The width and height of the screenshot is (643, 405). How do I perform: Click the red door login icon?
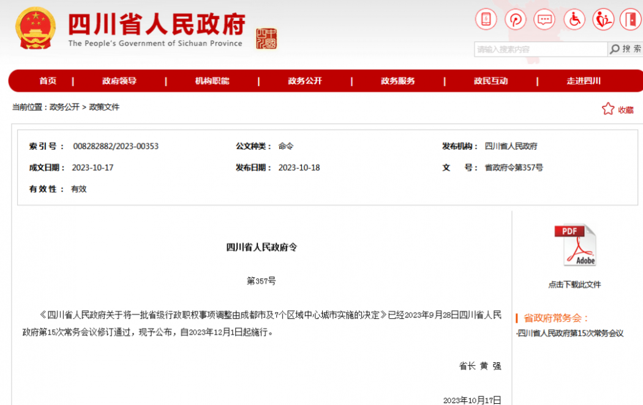coord(630,20)
